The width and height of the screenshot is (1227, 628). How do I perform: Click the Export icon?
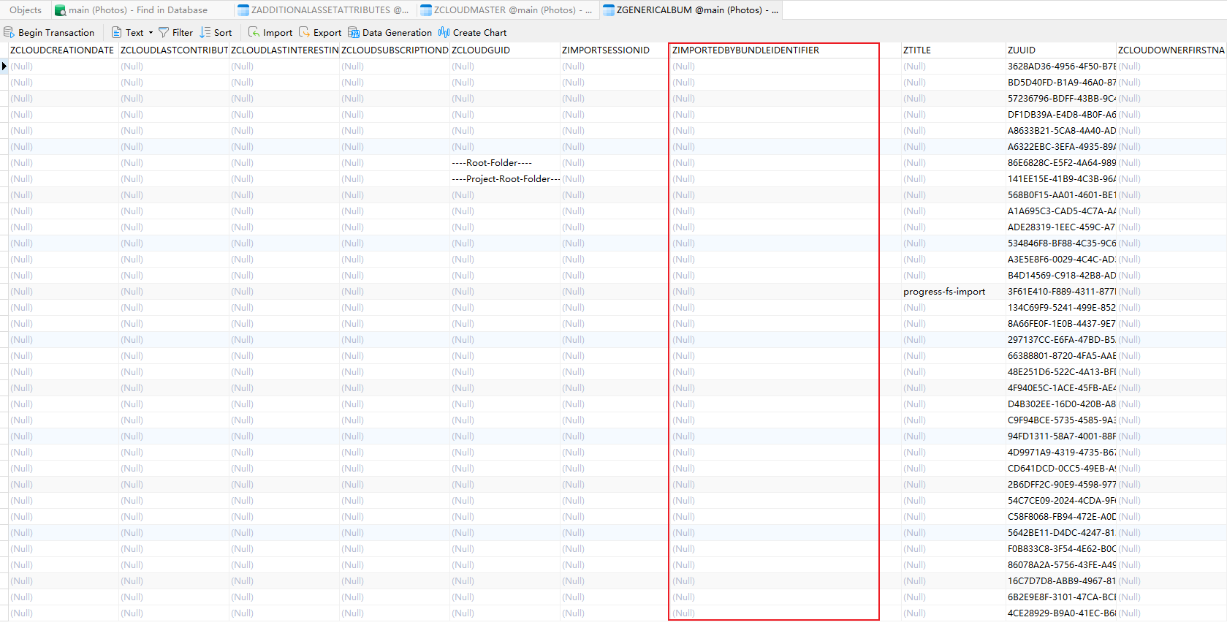[x=305, y=32]
